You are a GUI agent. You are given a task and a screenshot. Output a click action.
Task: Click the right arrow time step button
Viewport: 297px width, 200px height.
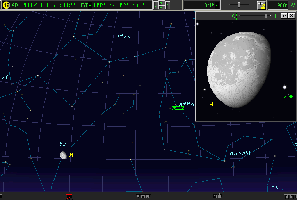pos(168,5)
